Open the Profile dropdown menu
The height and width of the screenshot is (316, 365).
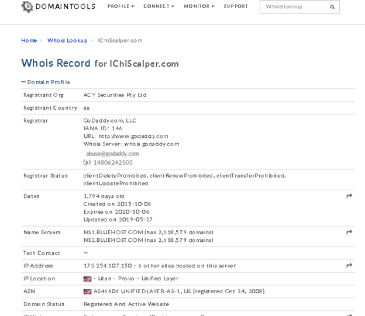click(x=121, y=6)
